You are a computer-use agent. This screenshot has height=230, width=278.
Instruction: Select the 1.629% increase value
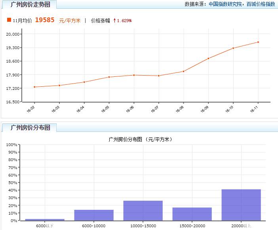(124, 21)
